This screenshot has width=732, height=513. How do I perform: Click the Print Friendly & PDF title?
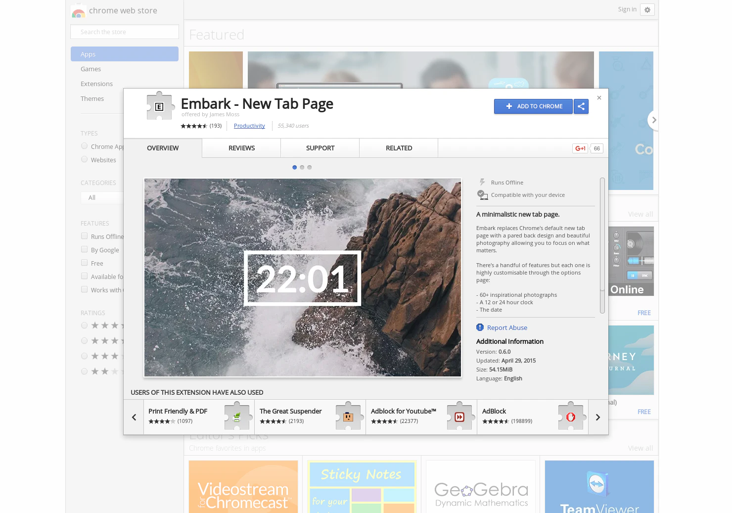click(x=178, y=411)
